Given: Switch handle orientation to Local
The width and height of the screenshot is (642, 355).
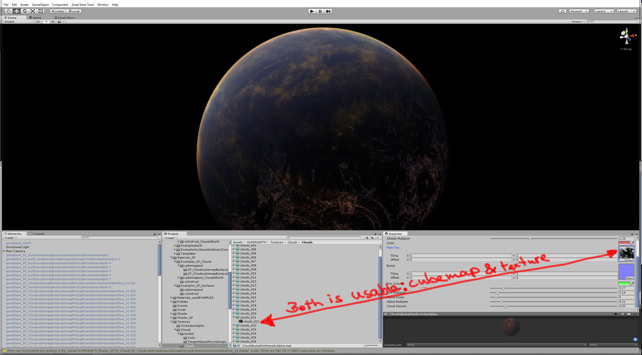Looking at the screenshot, I should [74, 11].
